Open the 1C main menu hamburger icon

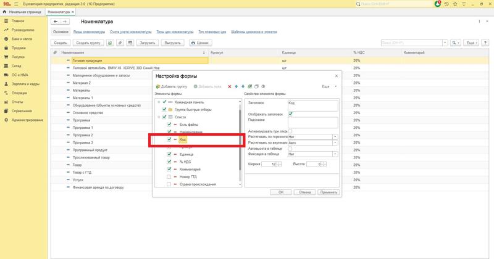pyautogui.click(x=16, y=4)
